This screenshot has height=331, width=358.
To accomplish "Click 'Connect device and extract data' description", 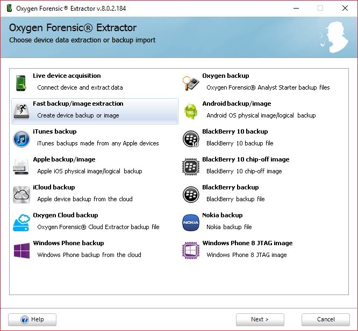I will [80, 87].
